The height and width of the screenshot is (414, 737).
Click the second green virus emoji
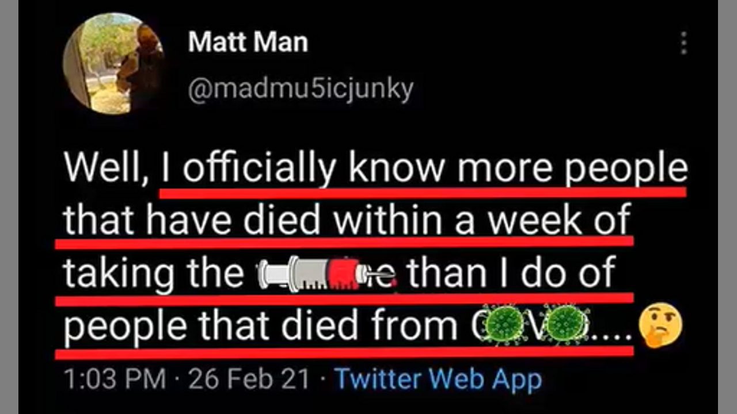[567, 324]
